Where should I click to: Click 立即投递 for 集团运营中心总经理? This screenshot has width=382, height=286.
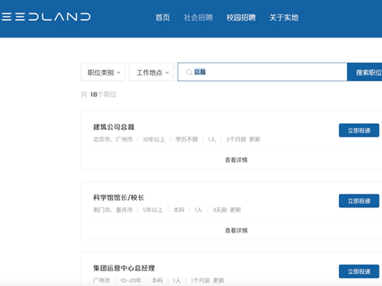click(359, 272)
